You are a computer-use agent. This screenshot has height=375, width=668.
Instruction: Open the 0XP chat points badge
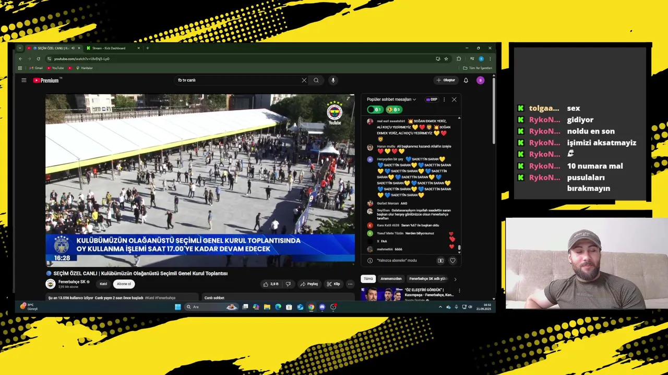point(432,99)
